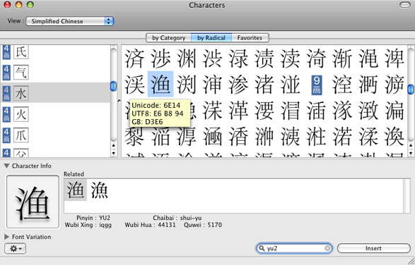Select the traditional variant 漁 in Related

(100, 190)
